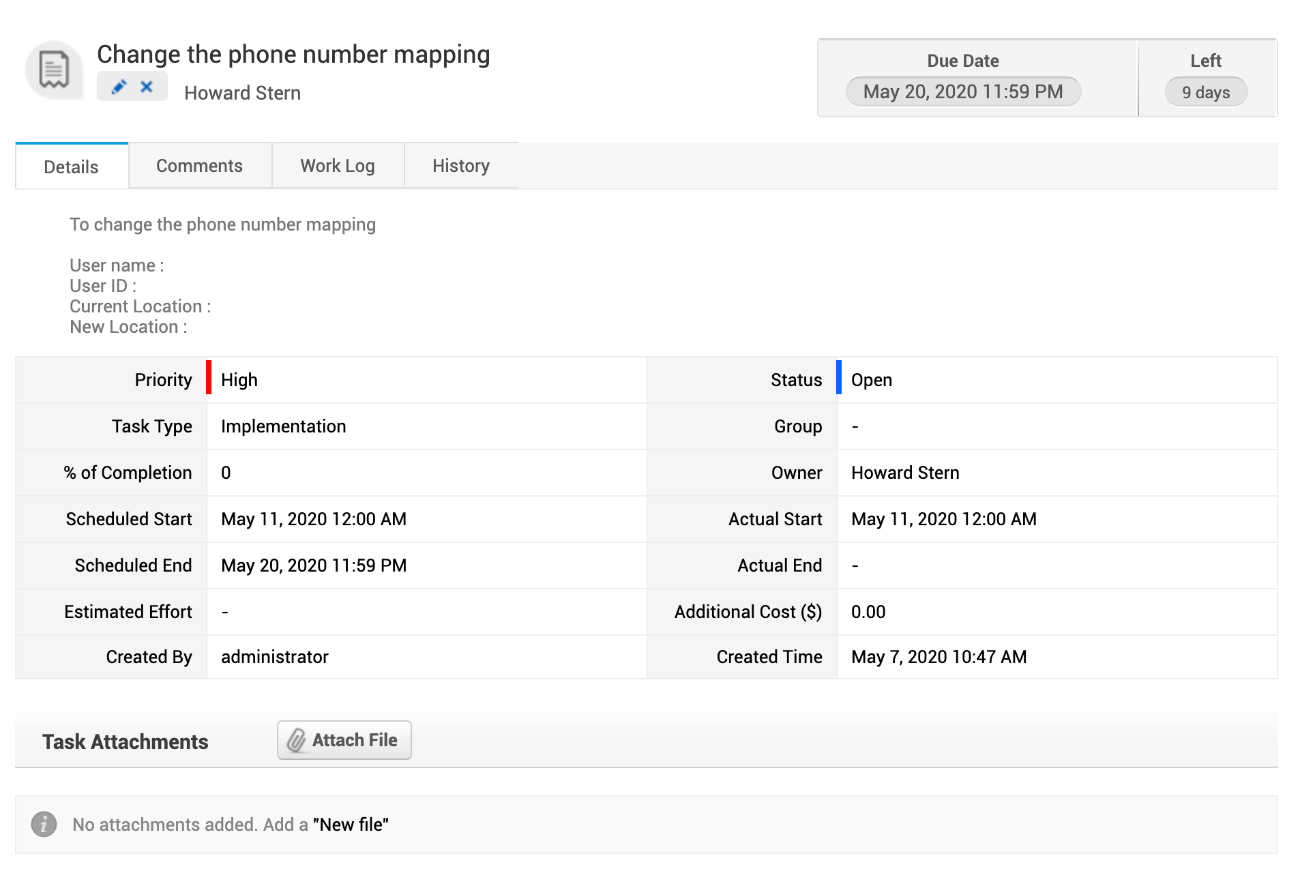Switch to the Work Log tab
This screenshot has height=884, width=1300.
coord(338,166)
